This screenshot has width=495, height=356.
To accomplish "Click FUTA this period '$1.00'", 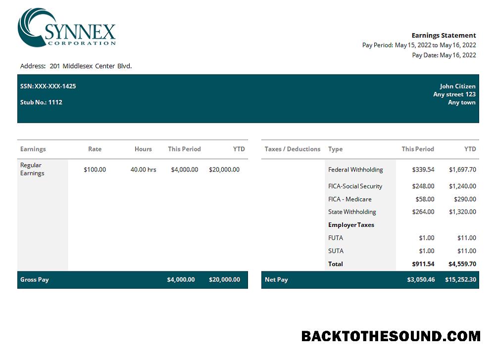I will pyautogui.click(x=427, y=238).
